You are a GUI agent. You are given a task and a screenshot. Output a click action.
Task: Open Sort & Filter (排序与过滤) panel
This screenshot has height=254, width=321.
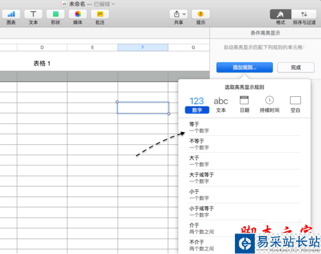click(x=304, y=14)
